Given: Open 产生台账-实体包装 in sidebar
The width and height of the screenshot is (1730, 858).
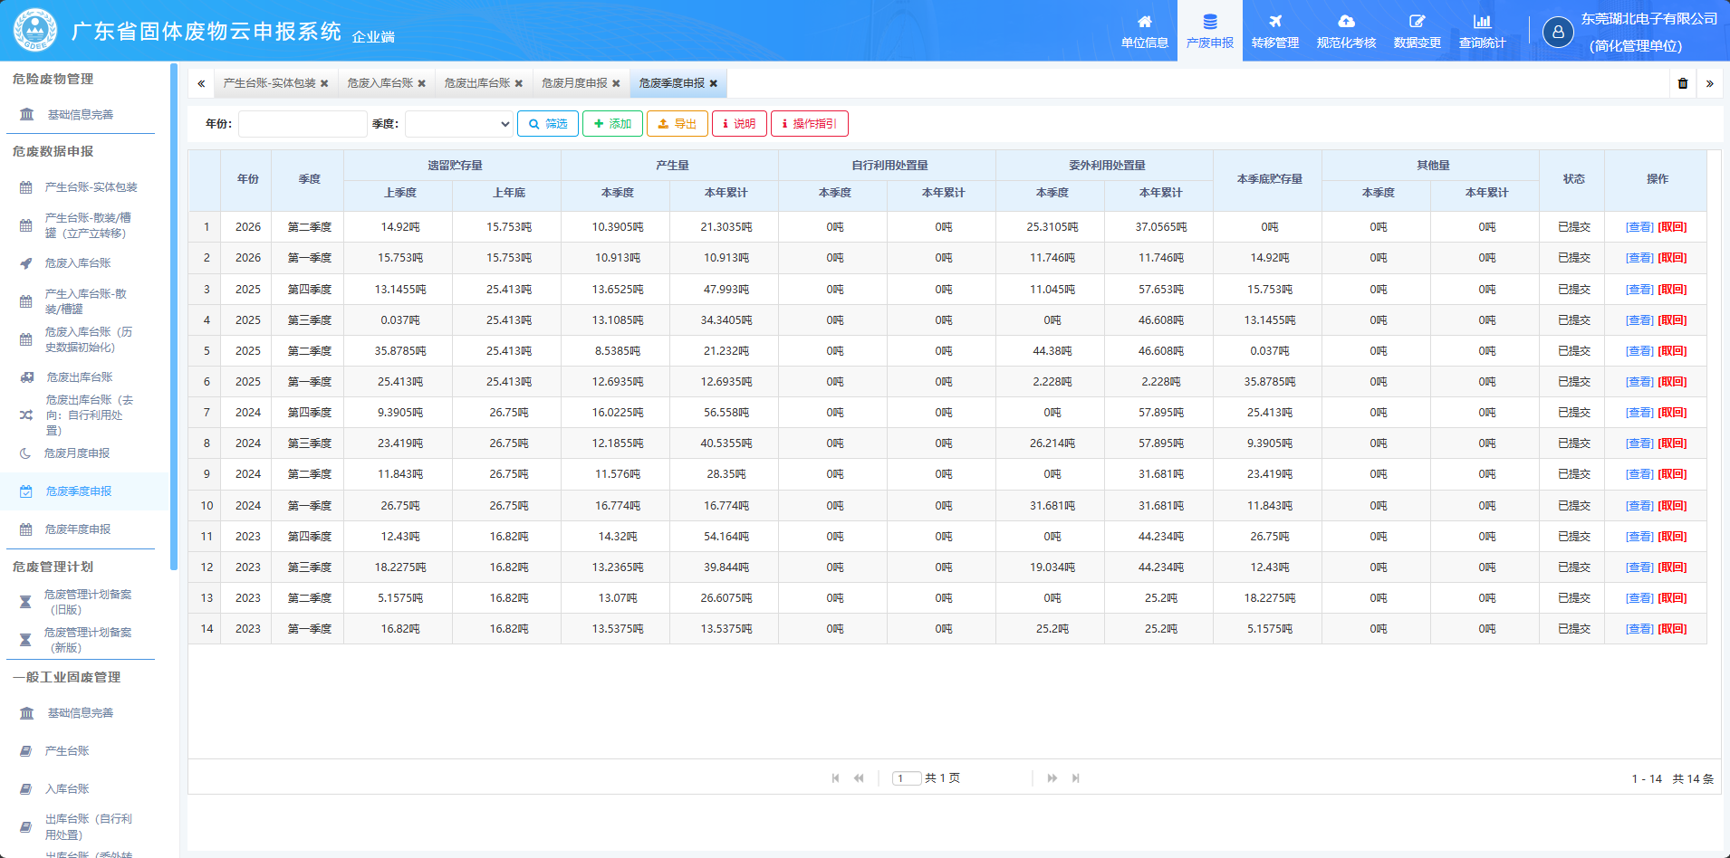Looking at the screenshot, I should [x=91, y=187].
